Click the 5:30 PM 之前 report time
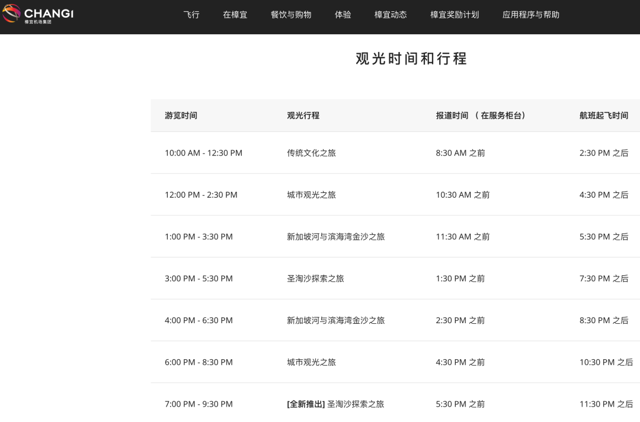Image resolution: width=640 pixels, height=422 pixels. (460, 404)
